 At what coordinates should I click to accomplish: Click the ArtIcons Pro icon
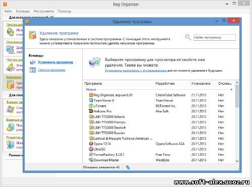[x=91, y=111]
